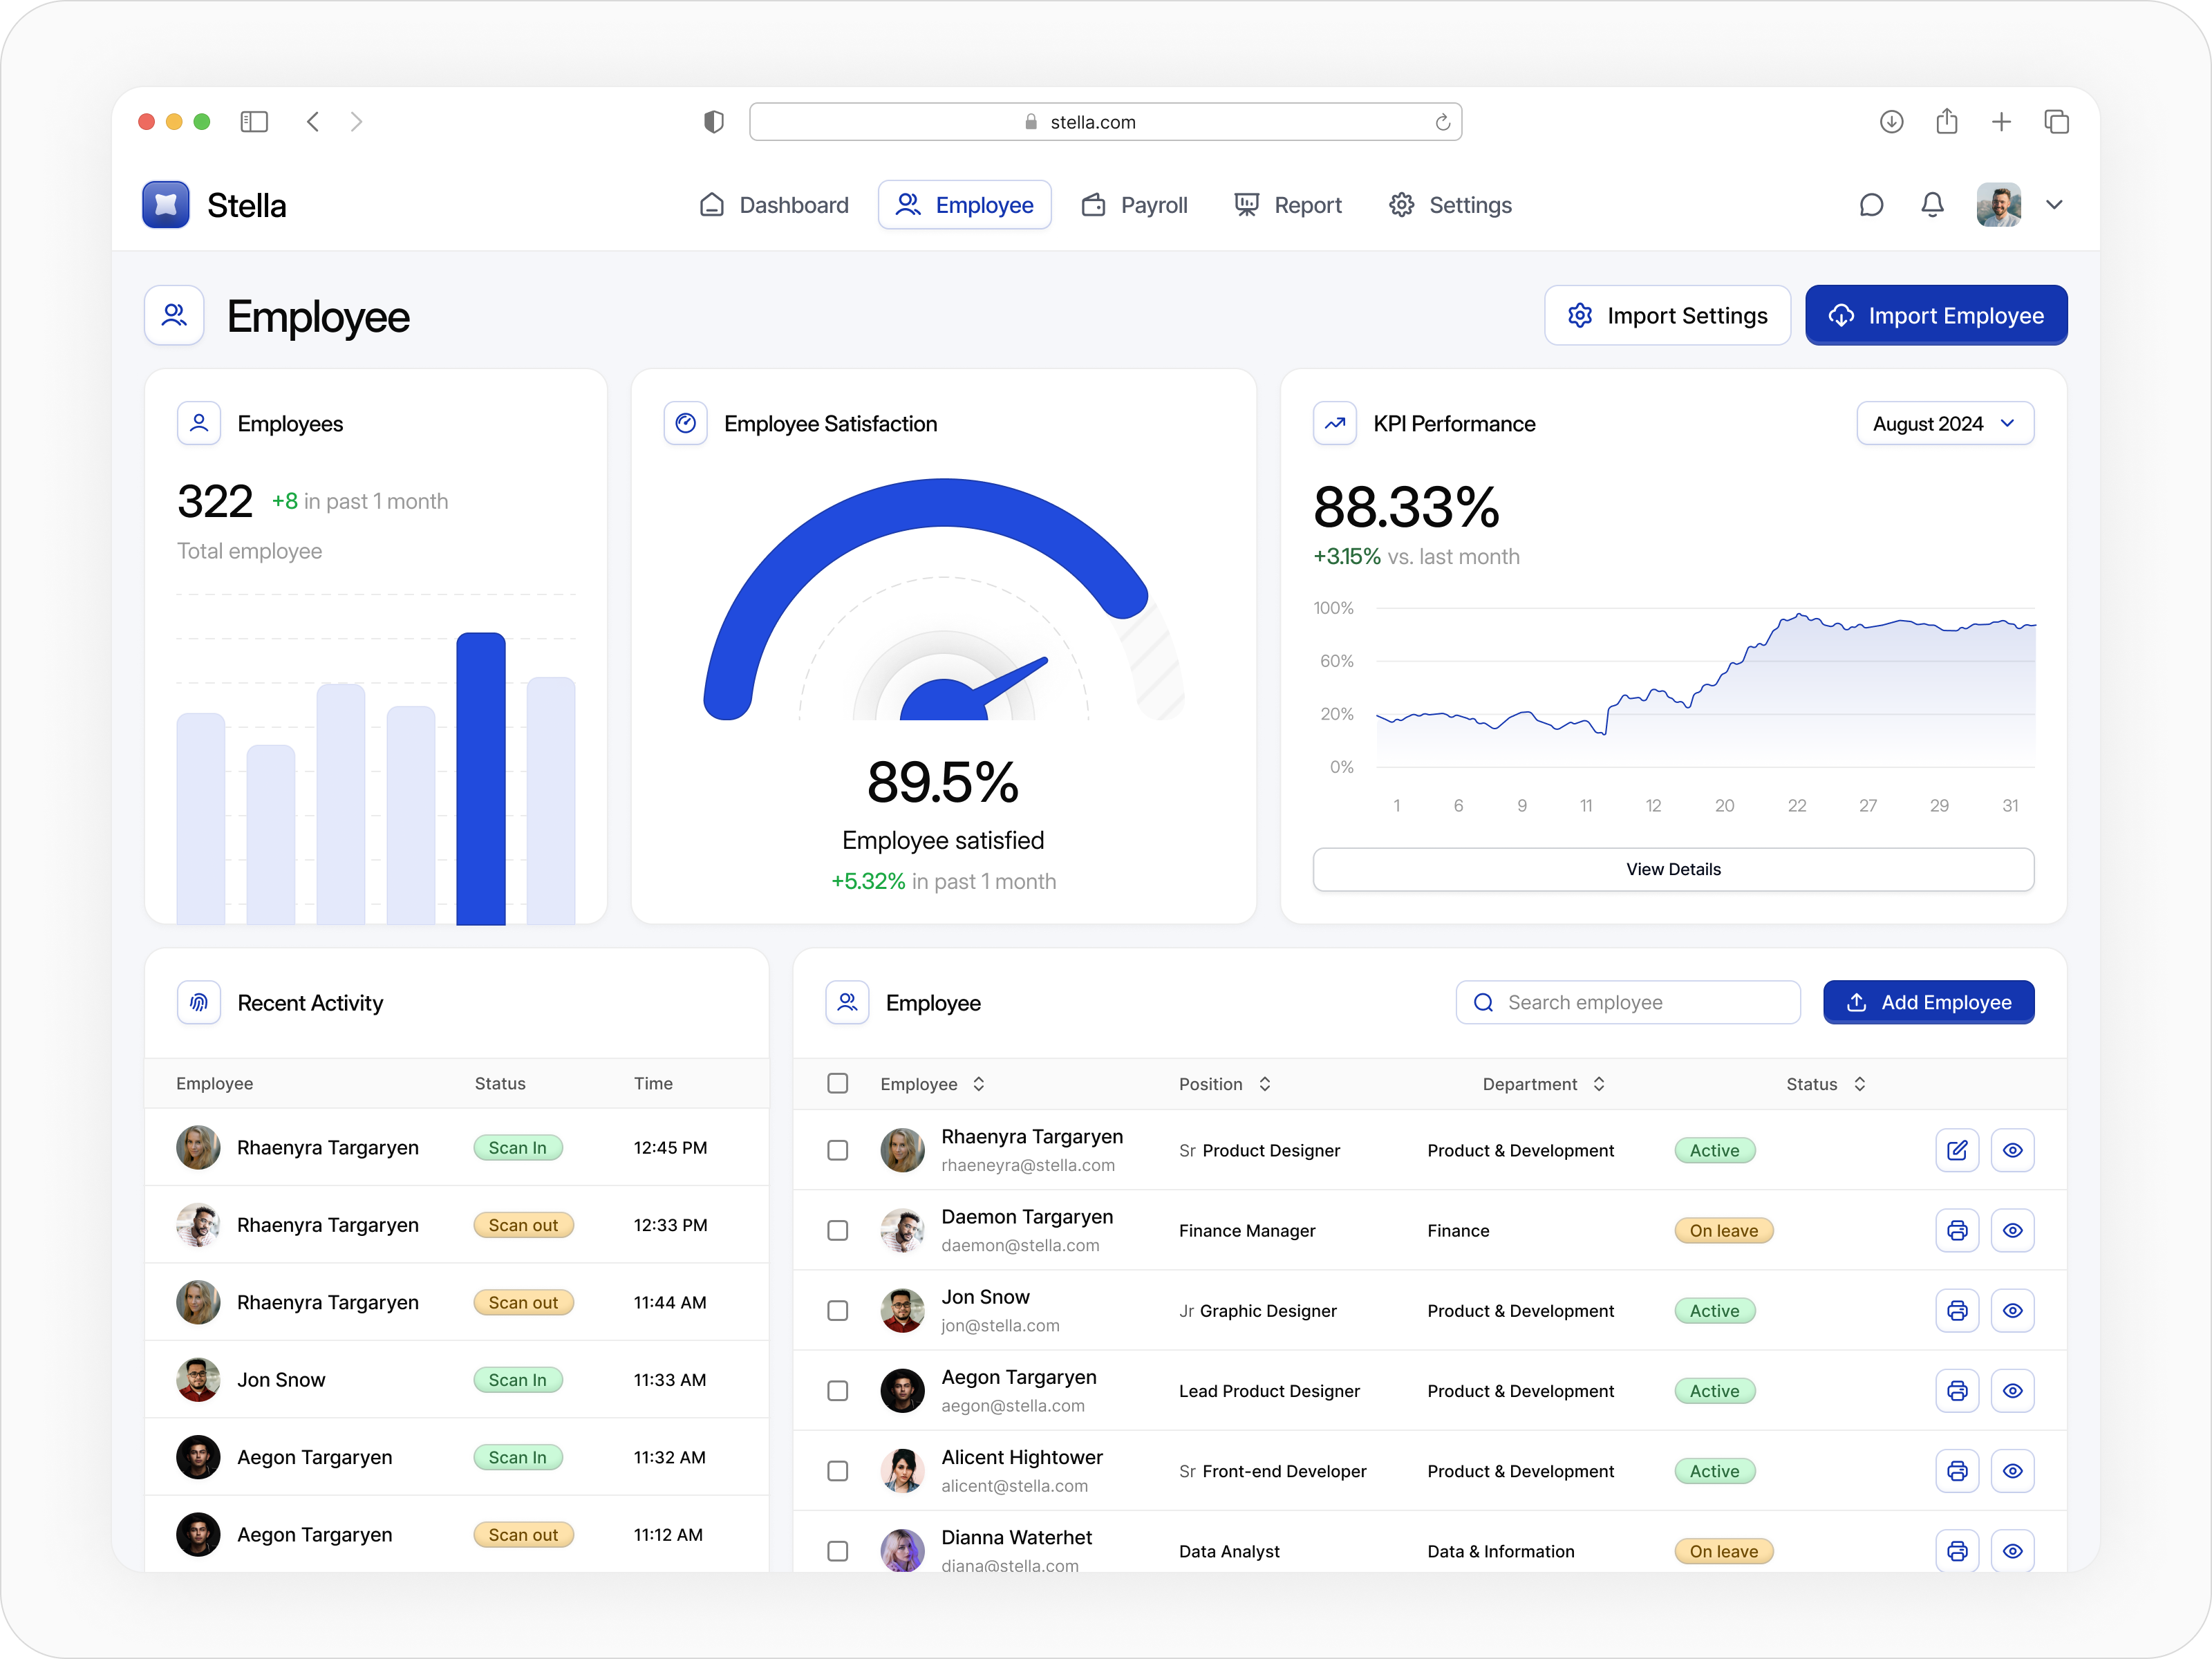View details of Jon Snow via eye icon

click(2013, 1310)
